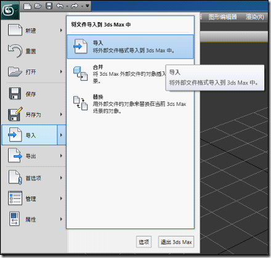Click the header text 将文件导入到 3ds Max 中
Image resolution: width=271 pixels, height=258 pixels.
[x=101, y=25]
